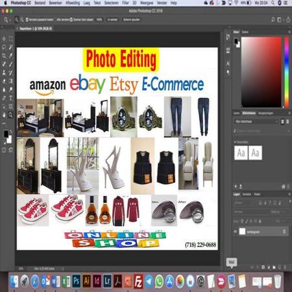Open Layers panel options menu
This screenshot has width=292, height=292.
[289, 194]
